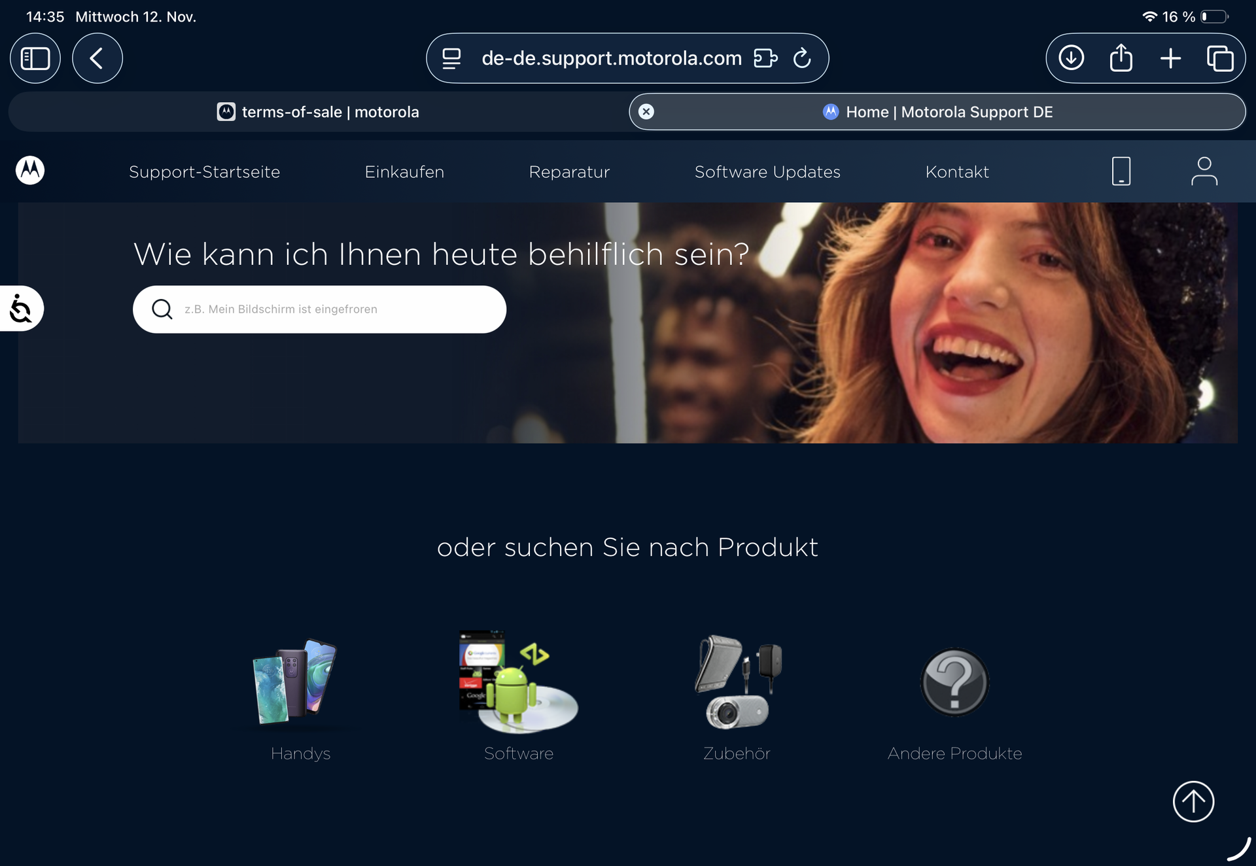Open the Safari sidebar panel

[x=35, y=58]
